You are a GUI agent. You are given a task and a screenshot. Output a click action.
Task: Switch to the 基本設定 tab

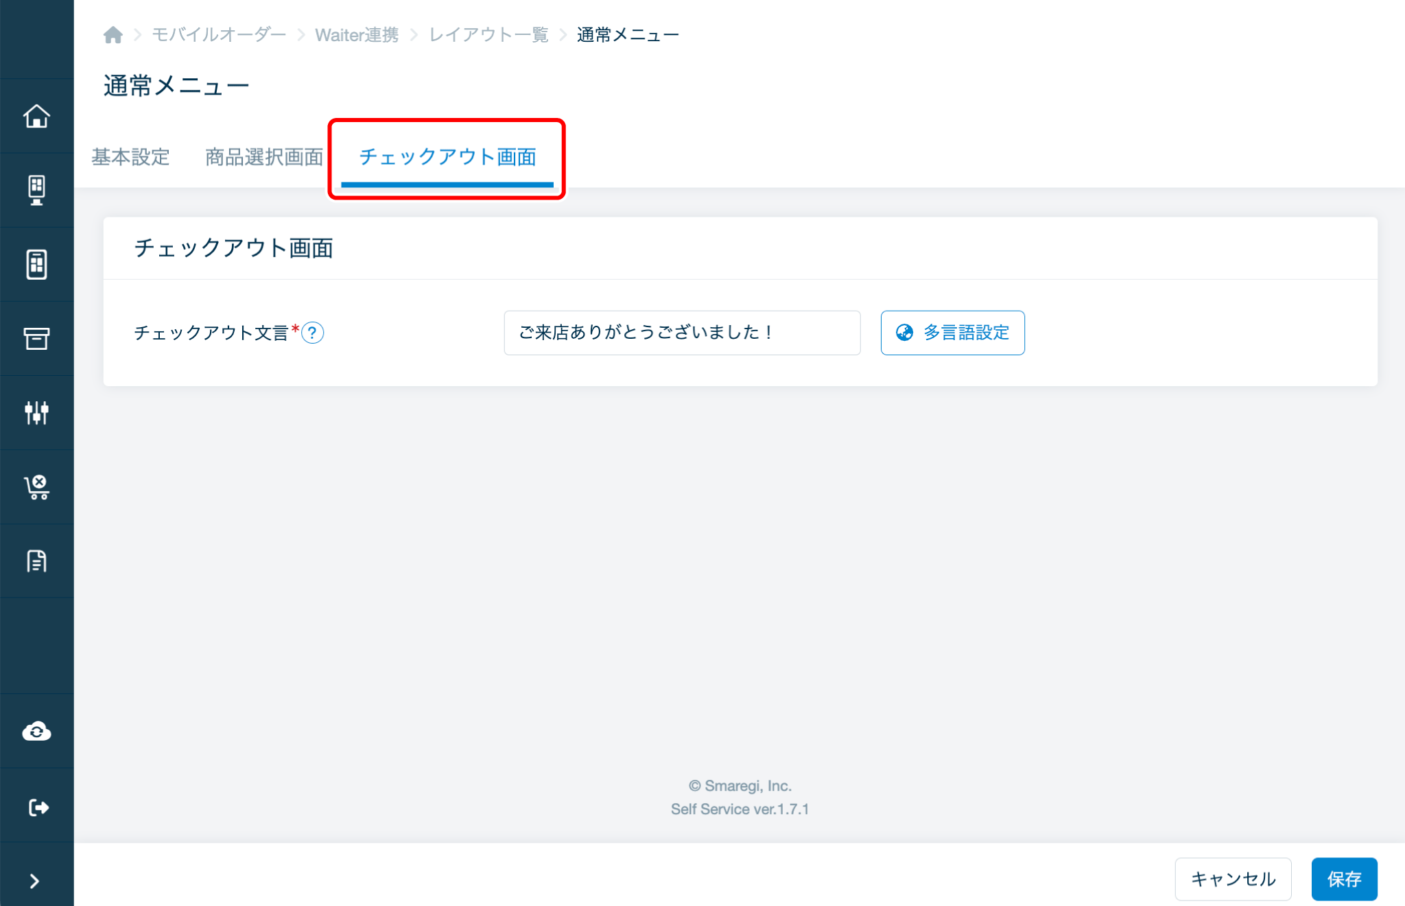coord(130,157)
